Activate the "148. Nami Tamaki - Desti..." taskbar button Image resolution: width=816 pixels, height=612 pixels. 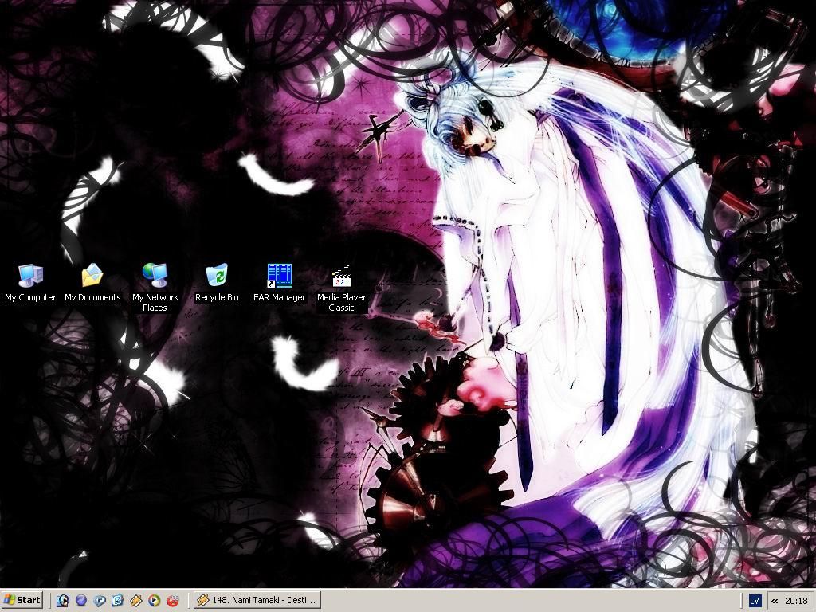pos(257,600)
